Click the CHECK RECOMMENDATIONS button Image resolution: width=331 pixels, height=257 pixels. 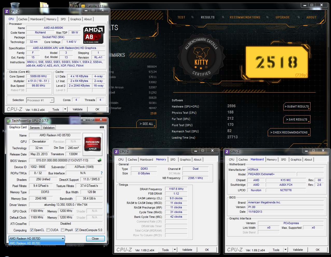tap(289, 132)
